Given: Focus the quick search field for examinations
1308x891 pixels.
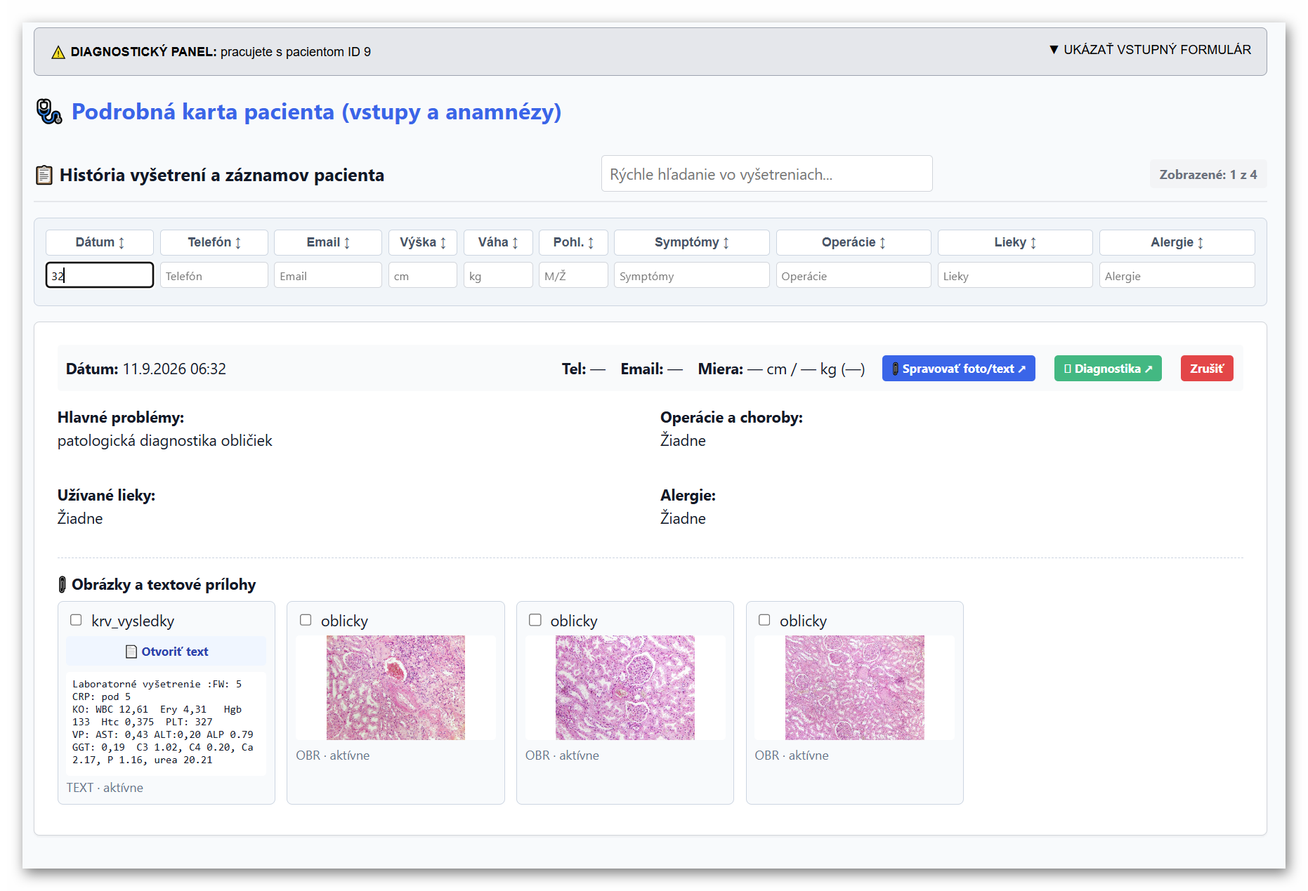Looking at the screenshot, I should (x=767, y=174).
